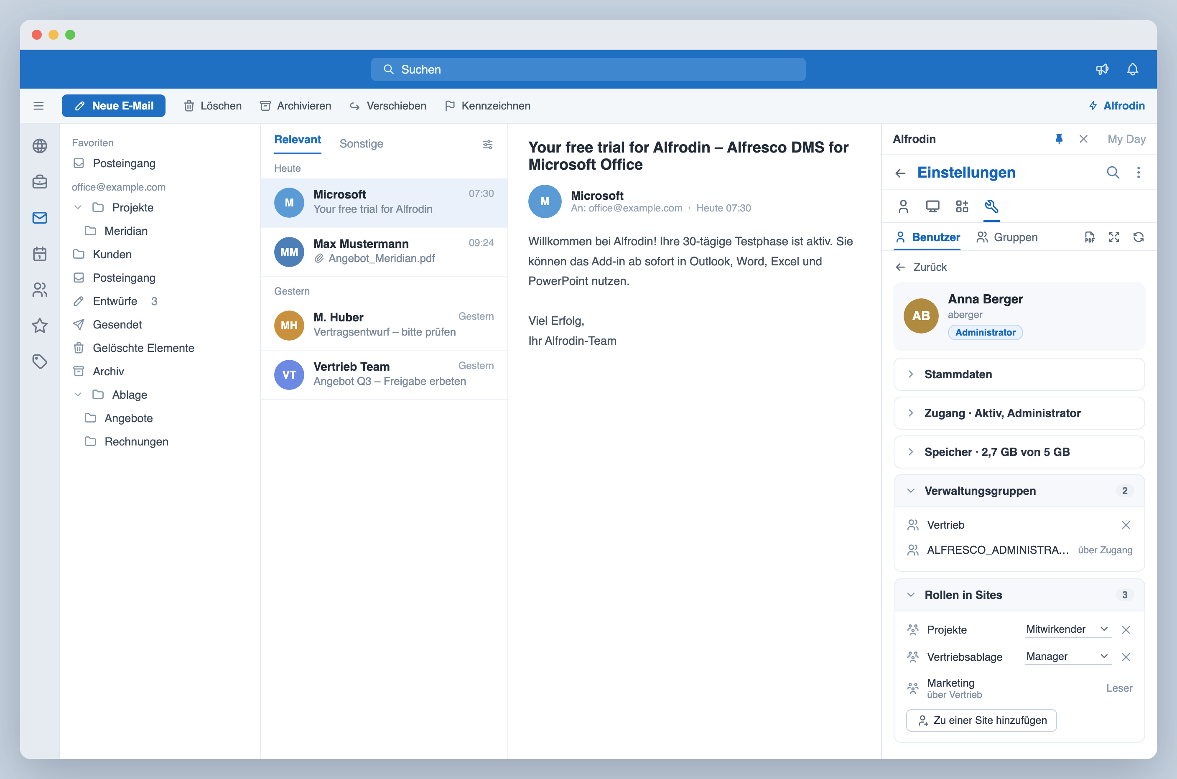The height and width of the screenshot is (779, 1177).
Task: Open the megaphone announcements icon
Action: click(1102, 69)
